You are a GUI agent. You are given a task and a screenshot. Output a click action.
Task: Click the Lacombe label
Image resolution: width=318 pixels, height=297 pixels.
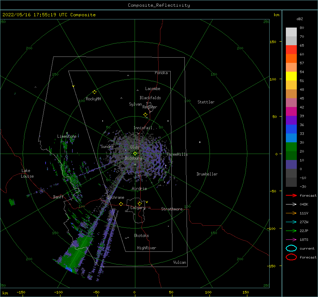pyautogui.click(x=153, y=89)
